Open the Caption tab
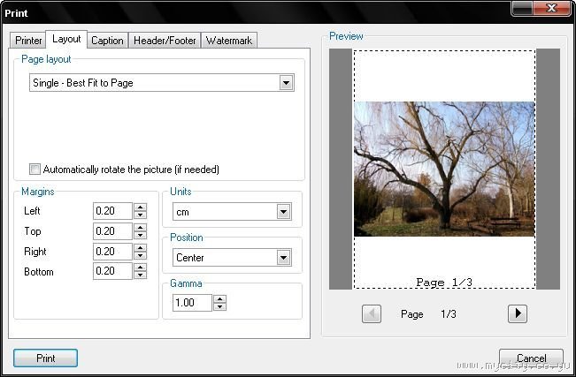Image resolution: width=576 pixels, height=377 pixels. (107, 41)
